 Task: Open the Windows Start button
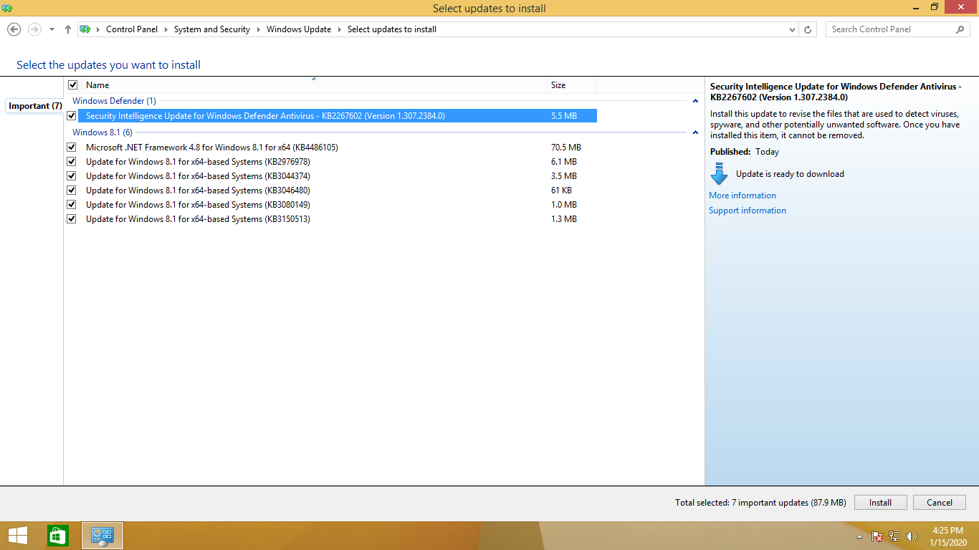click(x=17, y=536)
